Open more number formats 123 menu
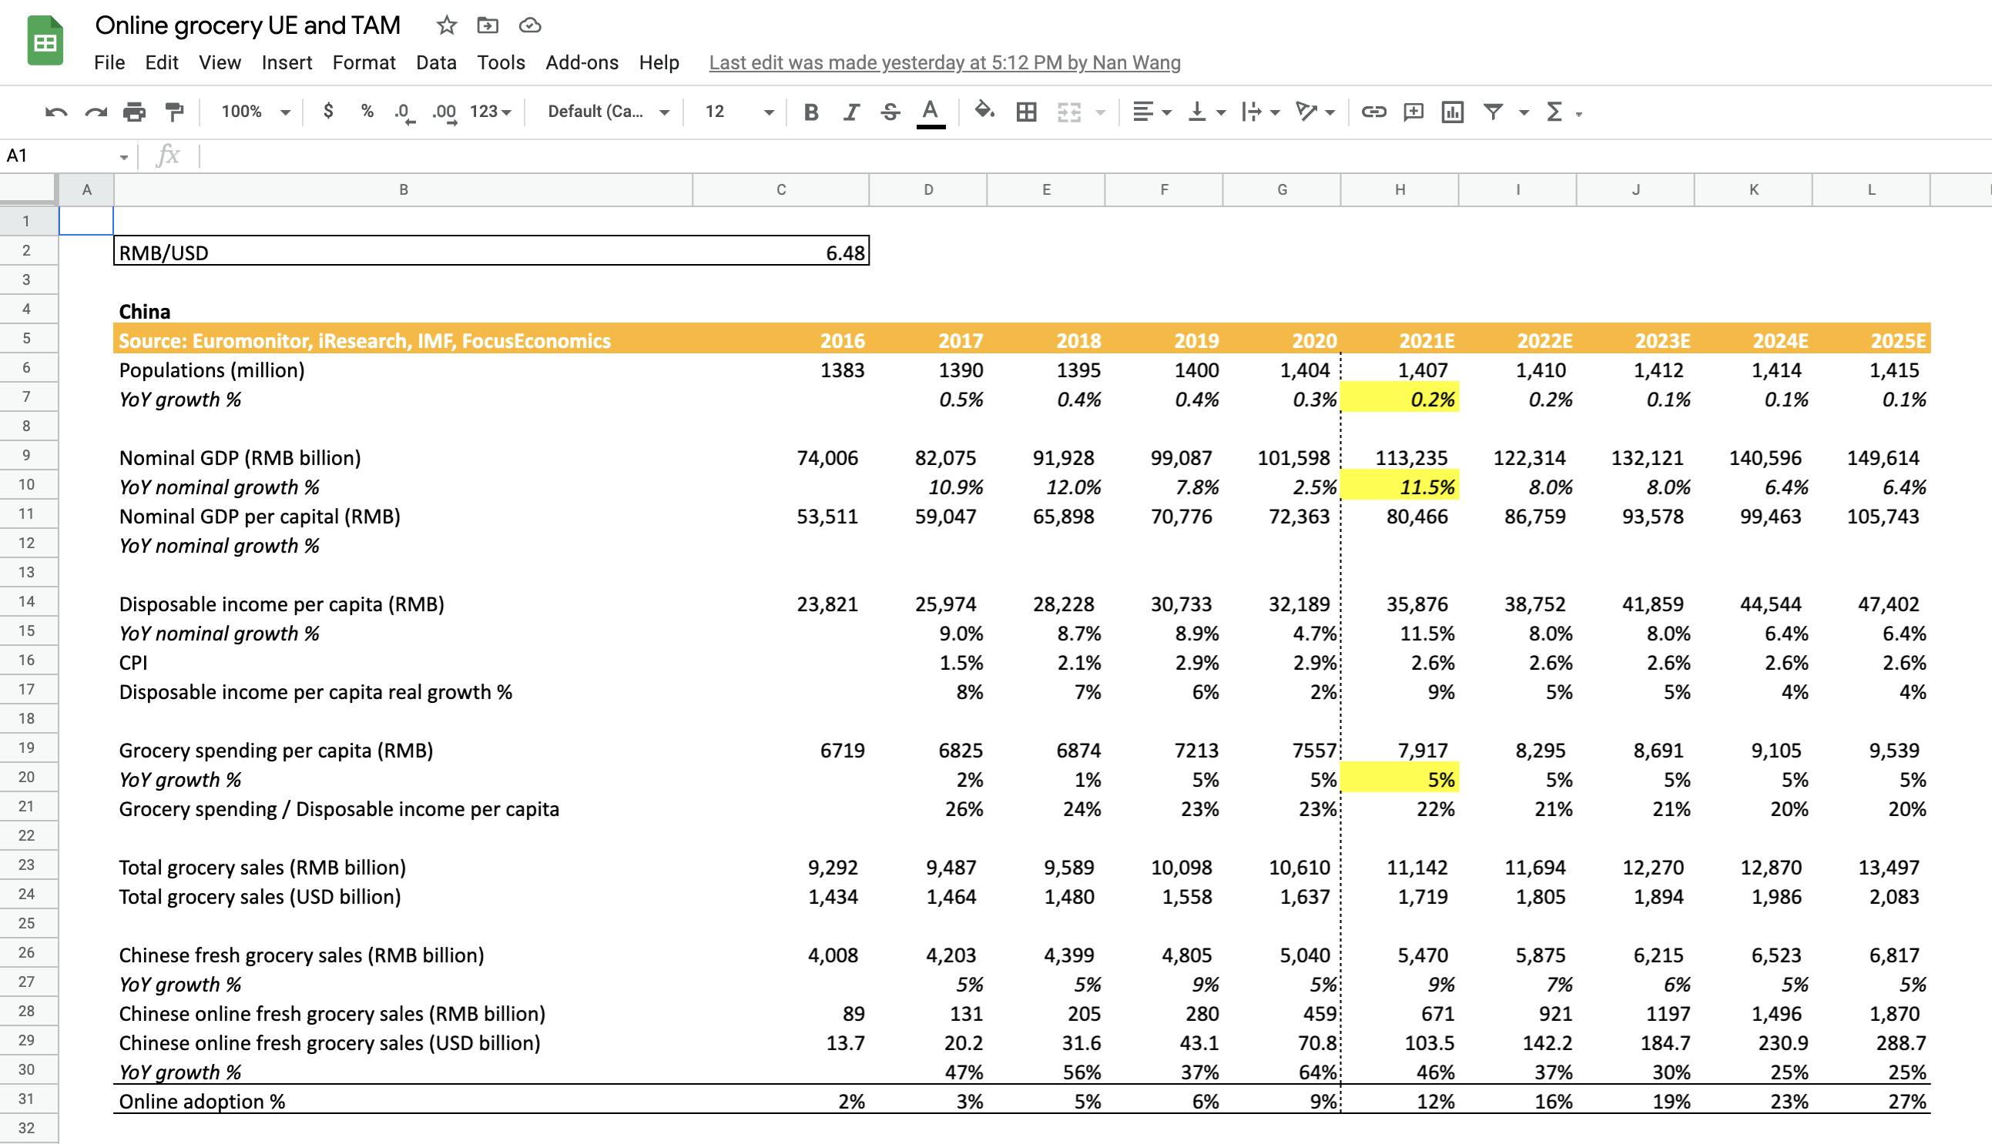Screen dimensions: 1992x1144 [490, 112]
